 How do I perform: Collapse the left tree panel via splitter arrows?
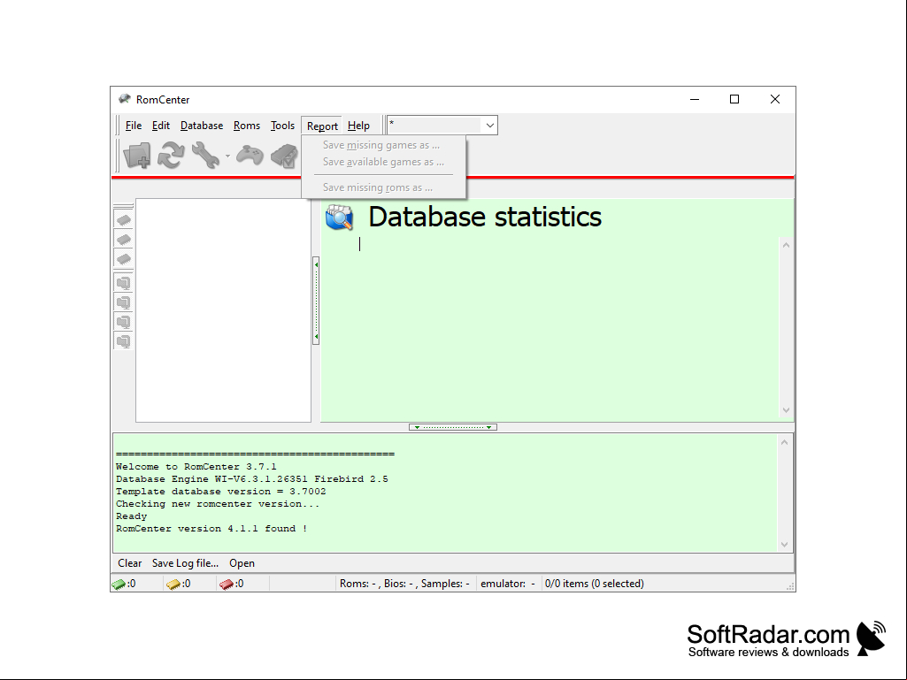(x=316, y=301)
